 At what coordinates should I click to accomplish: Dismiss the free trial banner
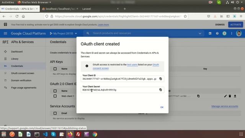click(x=220, y=25)
